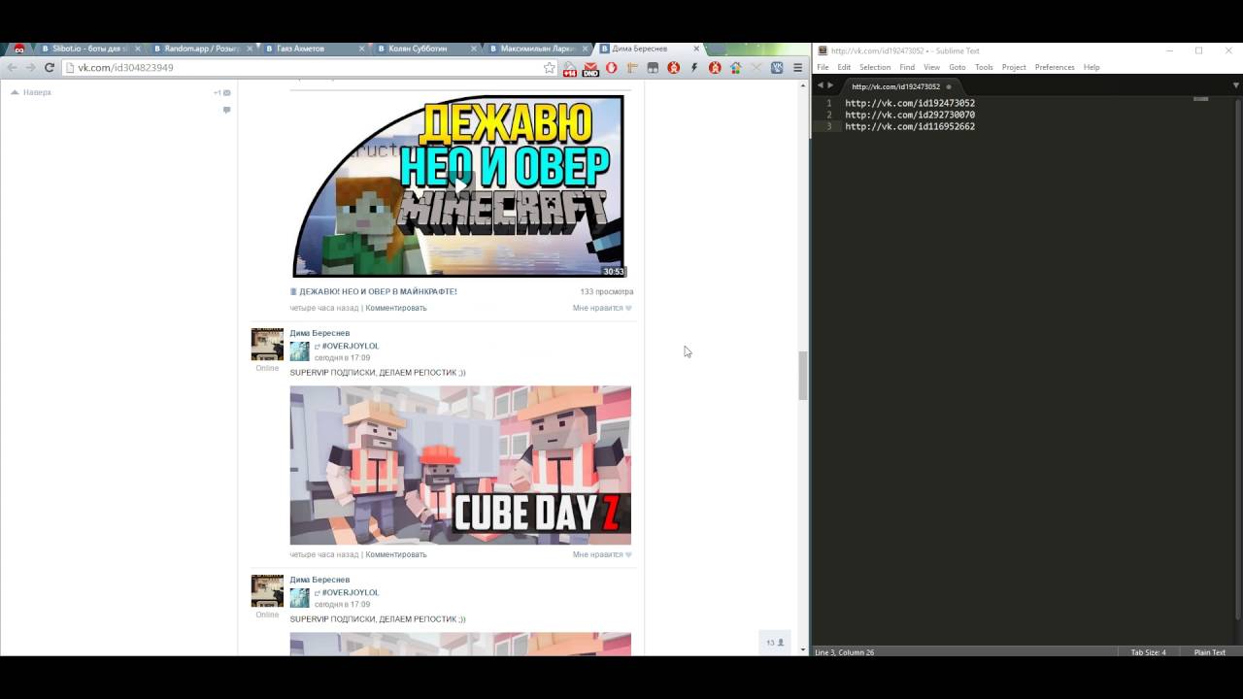Open the Find menu in Sublime Text
Viewport: 1243px width, 699px height.
click(x=907, y=67)
